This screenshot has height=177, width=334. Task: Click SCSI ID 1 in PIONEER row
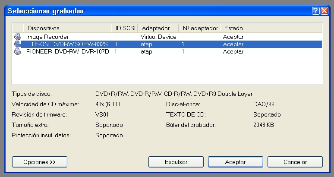[116, 51]
